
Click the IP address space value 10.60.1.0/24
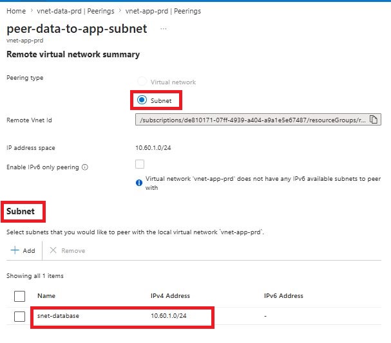point(153,148)
